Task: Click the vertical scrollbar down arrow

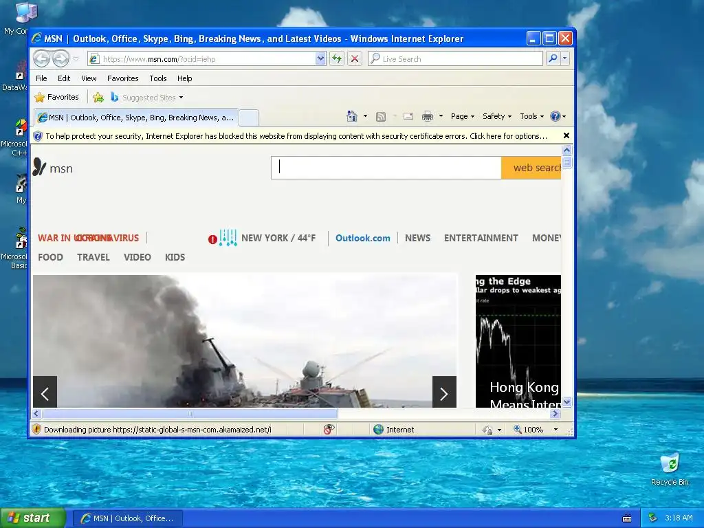Action: coord(566,402)
